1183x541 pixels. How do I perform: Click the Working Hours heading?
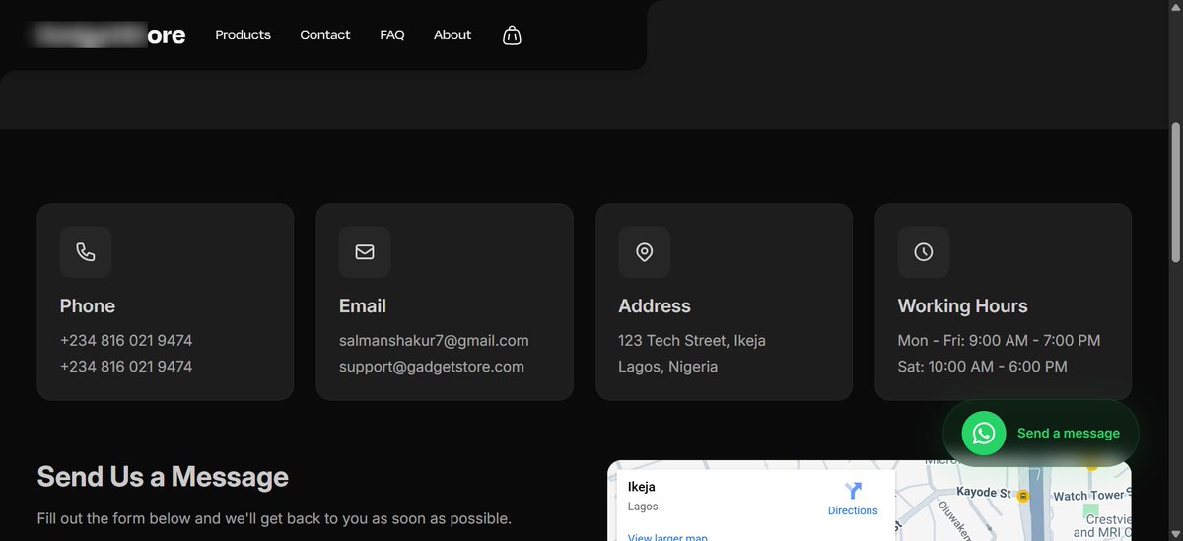pos(963,306)
